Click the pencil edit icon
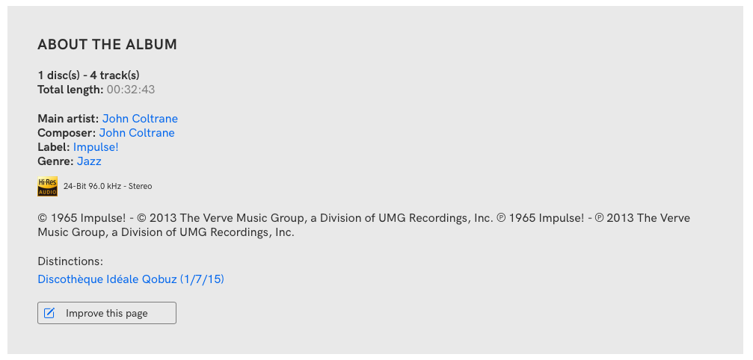Screen dimensions: 753x360 point(50,313)
